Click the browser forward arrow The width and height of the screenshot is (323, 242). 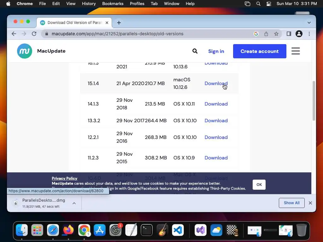(24, 34)
